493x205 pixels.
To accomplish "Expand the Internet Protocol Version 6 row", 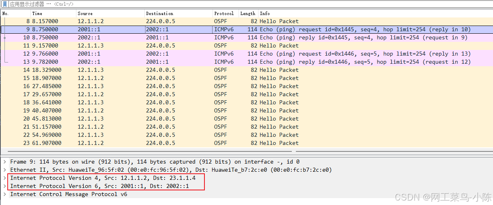I will (5, 186).
